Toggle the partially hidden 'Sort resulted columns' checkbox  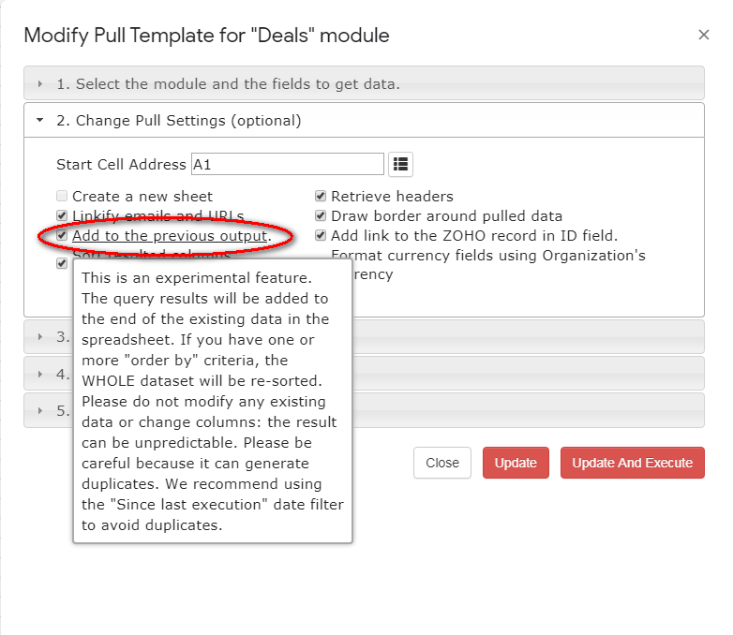[62, 263]
